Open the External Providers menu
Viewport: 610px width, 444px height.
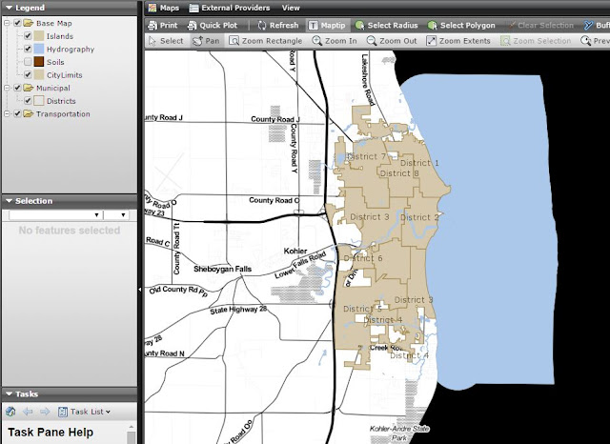coord(228,8)
